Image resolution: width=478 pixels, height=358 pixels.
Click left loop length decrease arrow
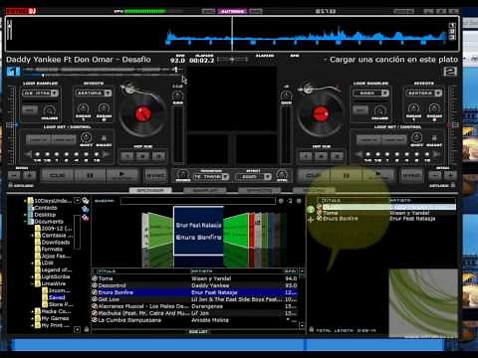pyautogui.click(x=28, y=154)
